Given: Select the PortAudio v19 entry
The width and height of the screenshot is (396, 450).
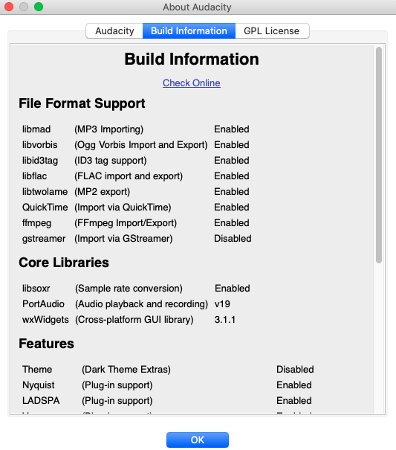Looking at the screenshot, I should [x=126, y=304].
